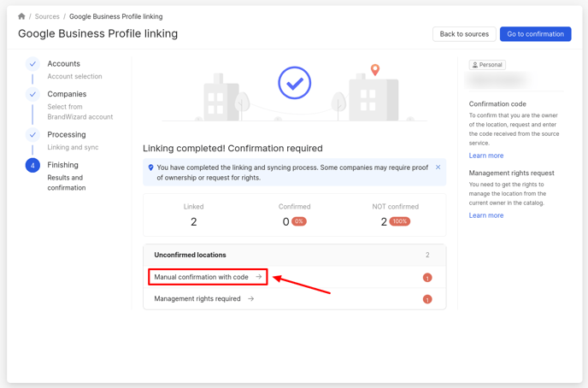Open the Sources breadcrumb link

coord(47,16)
